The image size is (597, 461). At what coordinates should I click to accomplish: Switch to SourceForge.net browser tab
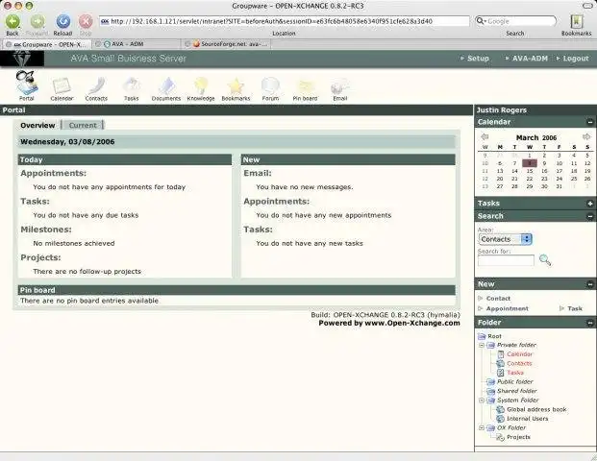[x=227, y=44]
